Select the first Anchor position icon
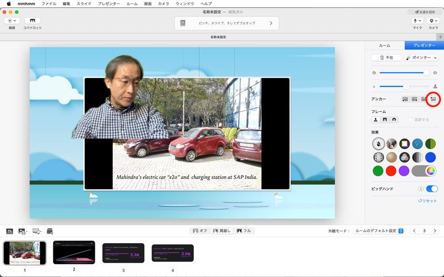The width and height of the screenshot is (444, 277). coord(405,99)
